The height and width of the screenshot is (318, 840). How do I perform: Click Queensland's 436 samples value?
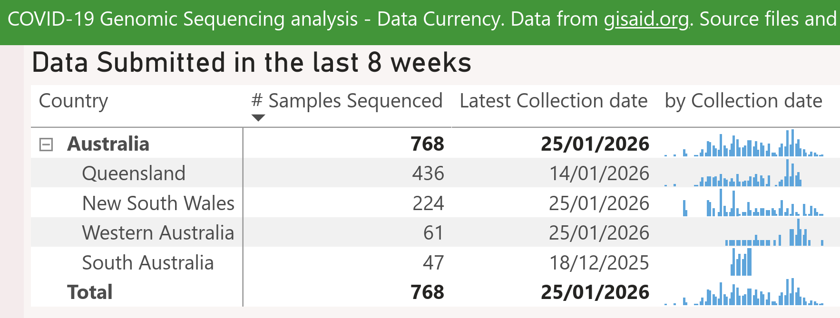428,173
